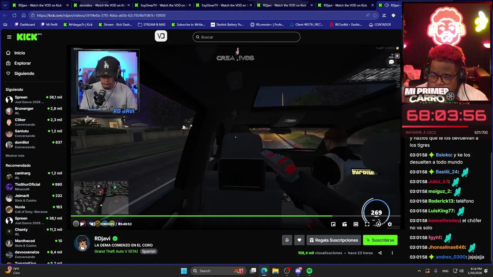Click the Kick logo
Image resolution: width=493 pixels, height=277 pixels.
[29, 37]
